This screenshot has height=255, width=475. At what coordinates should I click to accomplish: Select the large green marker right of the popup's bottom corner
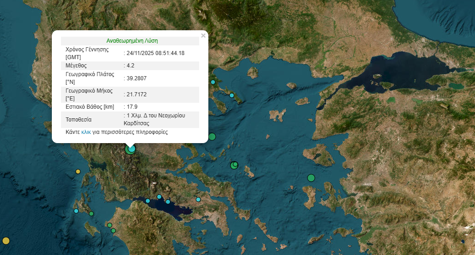(x=212, y=136)
